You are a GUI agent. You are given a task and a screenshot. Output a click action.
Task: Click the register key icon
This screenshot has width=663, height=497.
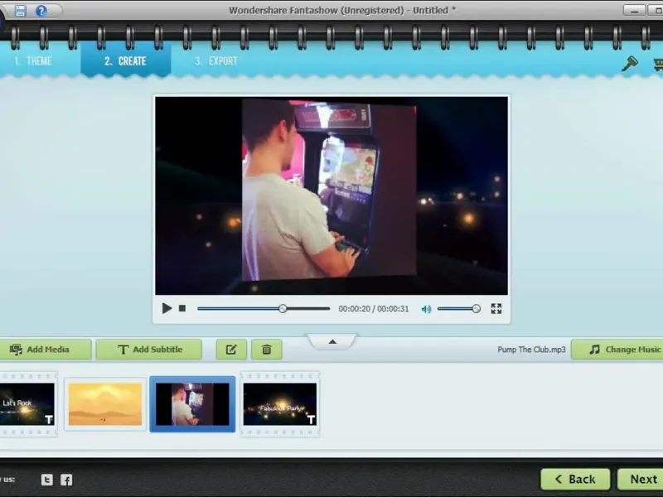pos(630,64)
